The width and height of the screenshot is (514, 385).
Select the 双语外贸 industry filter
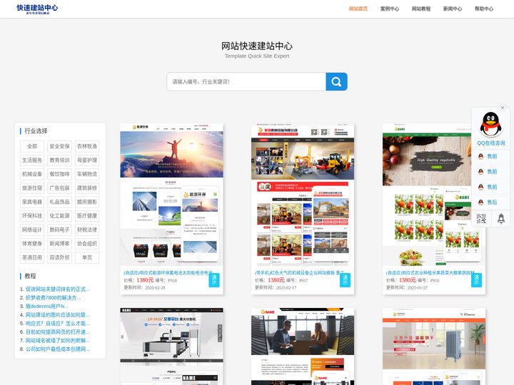(60, 257)
